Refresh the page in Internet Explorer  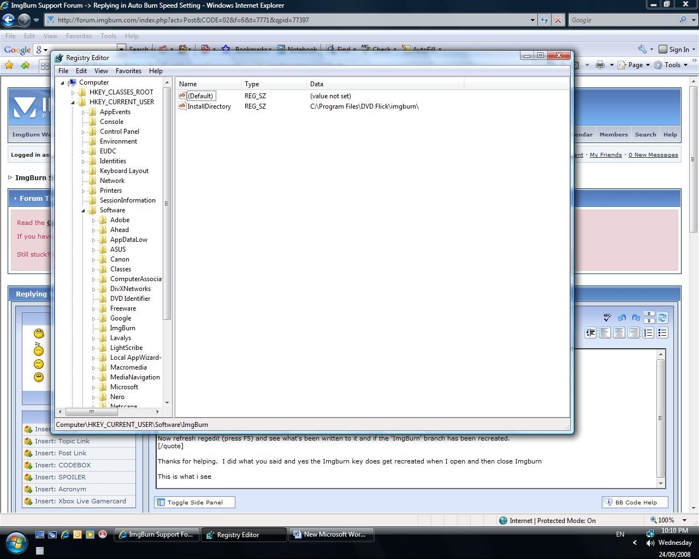544,20
